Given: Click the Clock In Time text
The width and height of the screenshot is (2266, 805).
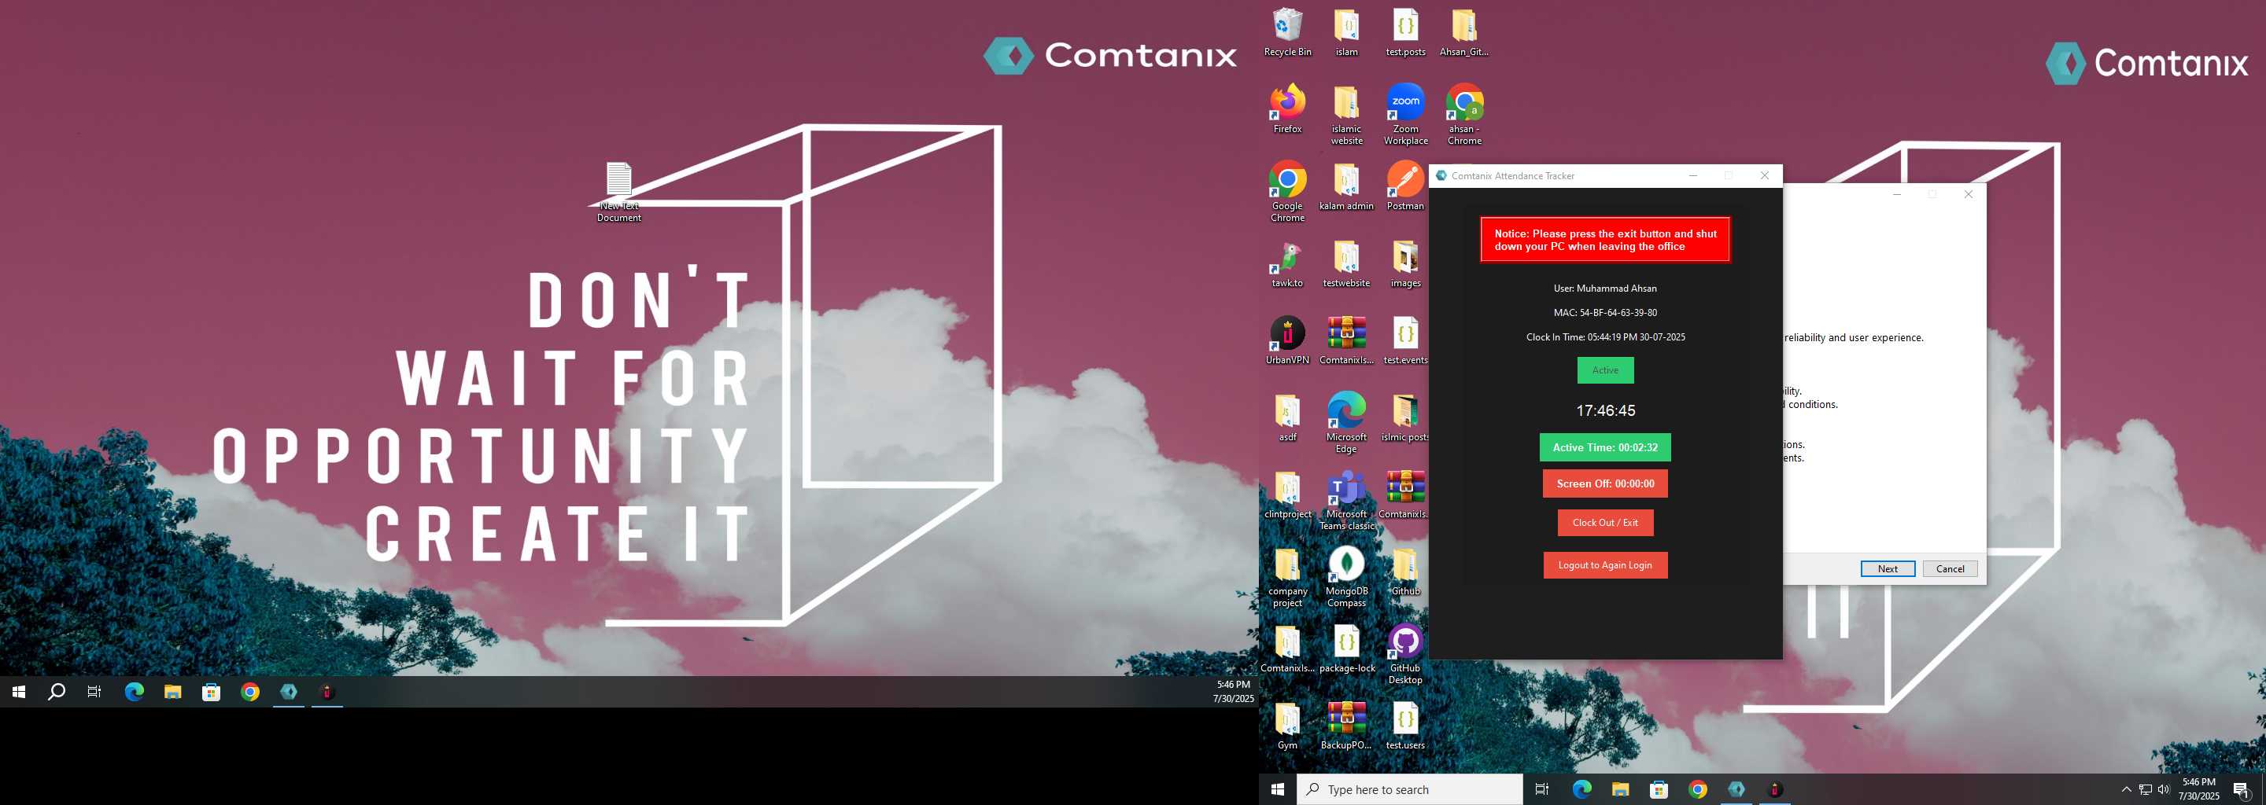Looking at the screenshot, I should (1604, 337).
